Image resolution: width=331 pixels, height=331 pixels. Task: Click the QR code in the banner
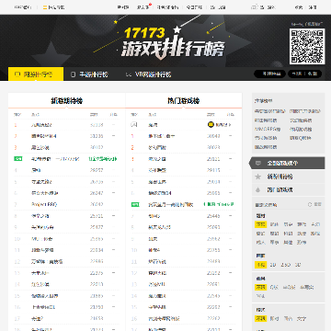coord(307,47)
